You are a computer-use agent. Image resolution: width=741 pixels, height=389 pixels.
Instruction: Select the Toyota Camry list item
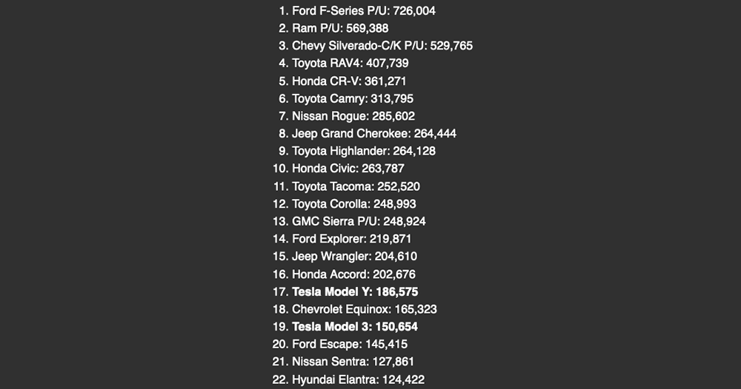point(352,98)
